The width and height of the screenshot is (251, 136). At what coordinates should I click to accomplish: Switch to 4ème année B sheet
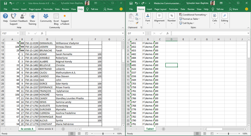coord(46,129)
